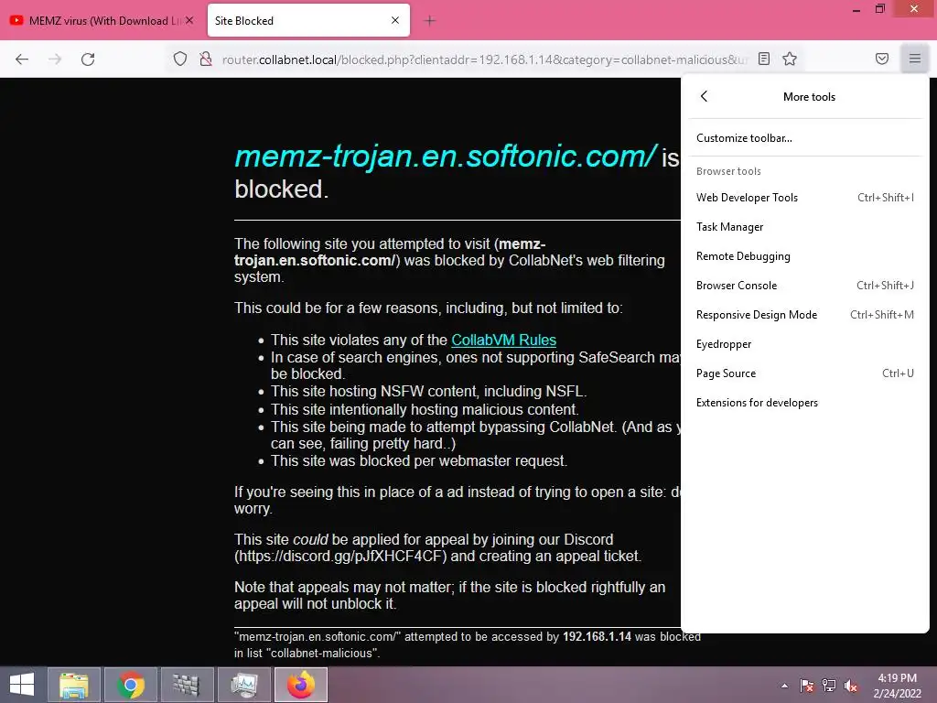Open the system monitor taskbar icon
This screenshot has height=703, width=937.
[243, 685]
